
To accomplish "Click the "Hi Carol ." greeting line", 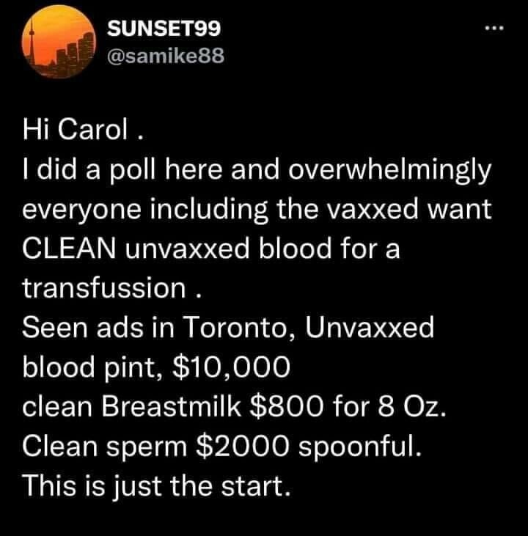I will pyautogui.click(x=82, y=130).
